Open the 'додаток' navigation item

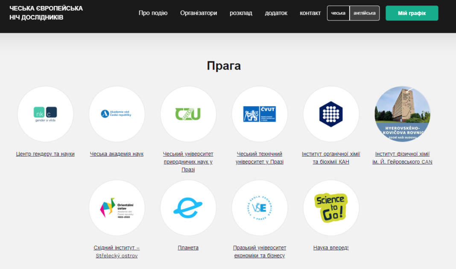click(x=276, y=13)
